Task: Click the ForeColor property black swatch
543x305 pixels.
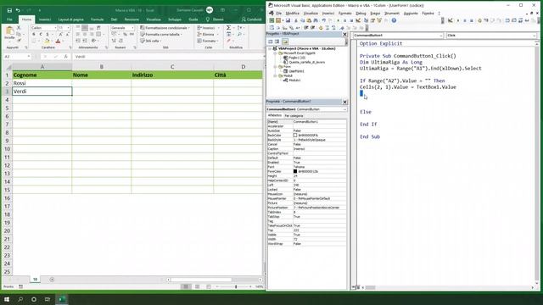Action: (x=295, y=171)
